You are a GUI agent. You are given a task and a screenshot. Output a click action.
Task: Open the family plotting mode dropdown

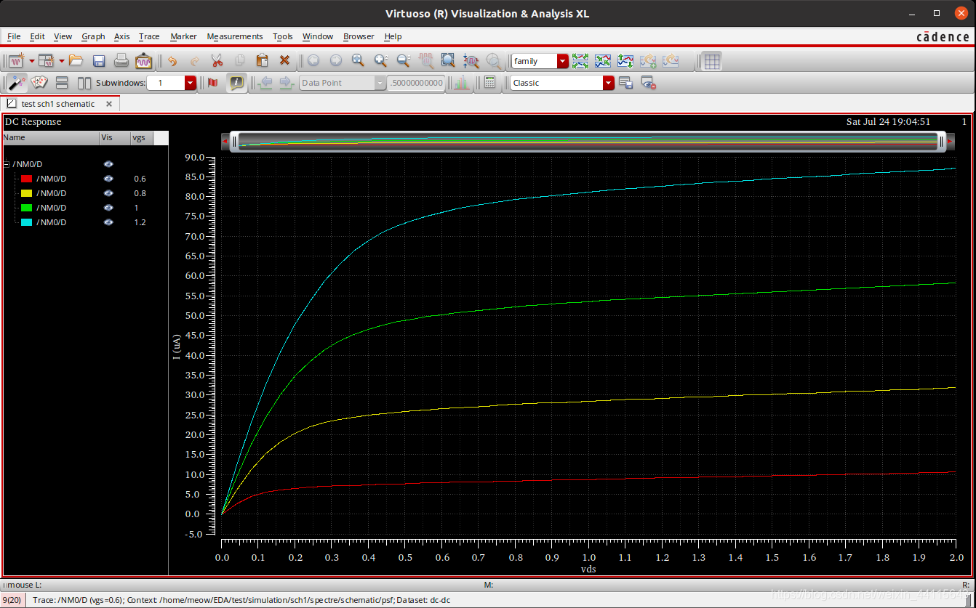562,62
